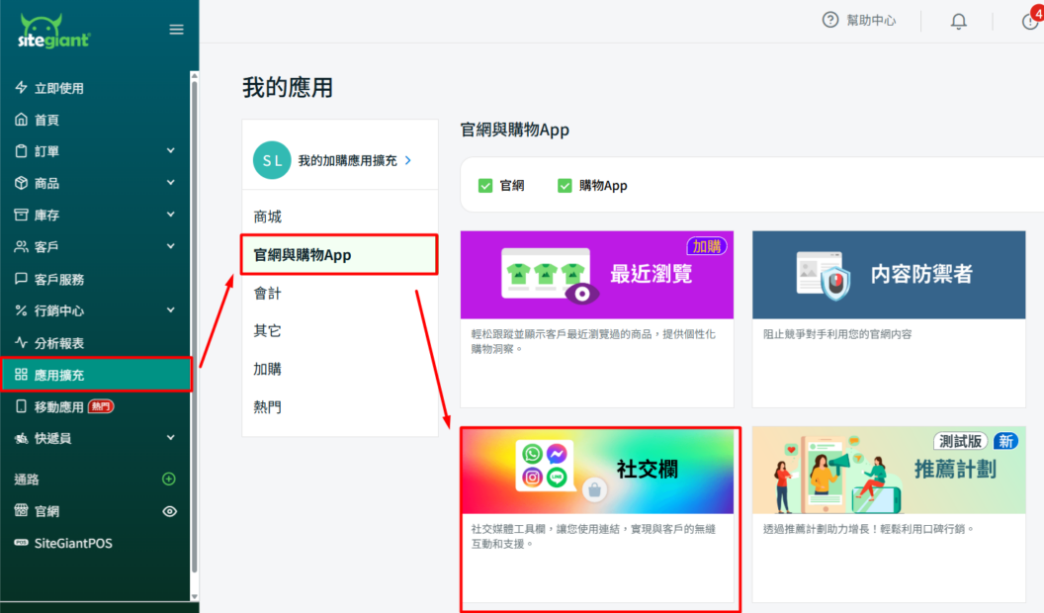Screen dimensions: 1044x613
Task: Click the S L avatar circle
Action: (x=272, y=160)
